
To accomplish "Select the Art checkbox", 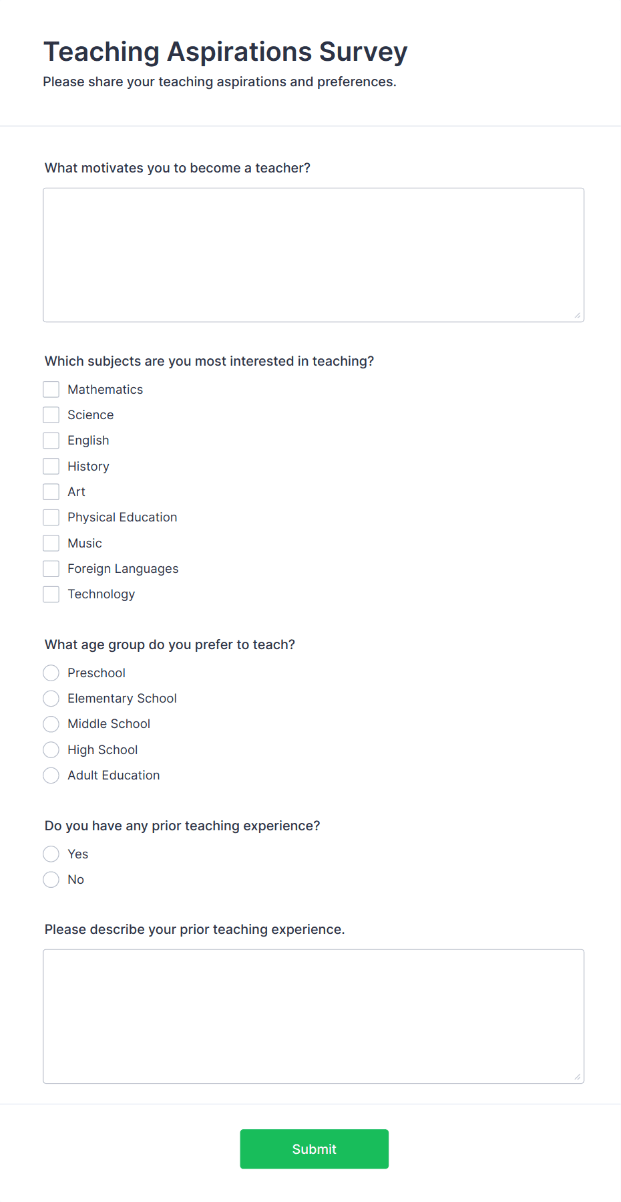I will pyautogui.click(x=51, y=491).
